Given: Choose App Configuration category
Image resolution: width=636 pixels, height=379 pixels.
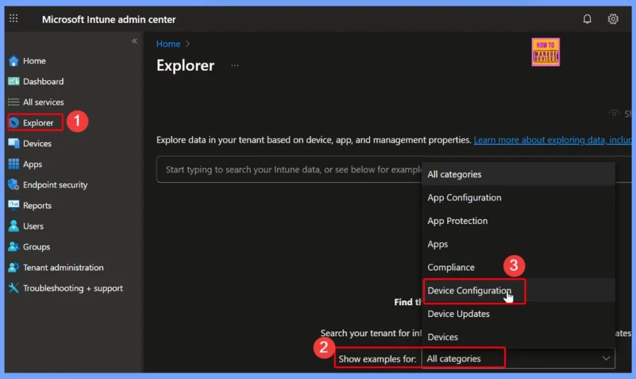Looking at the screenshot, I should [518, 197].
